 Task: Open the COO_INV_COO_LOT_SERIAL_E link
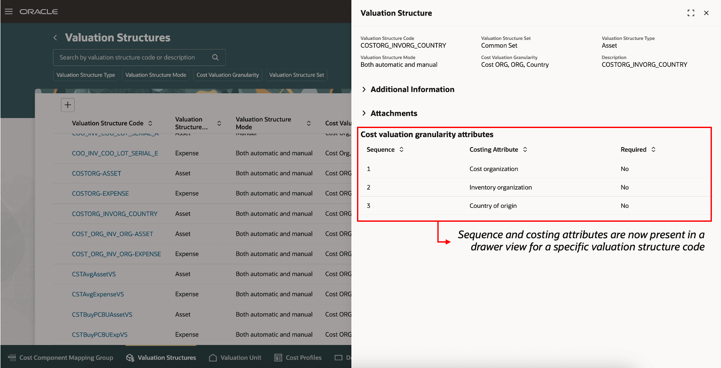pos(115,153)
